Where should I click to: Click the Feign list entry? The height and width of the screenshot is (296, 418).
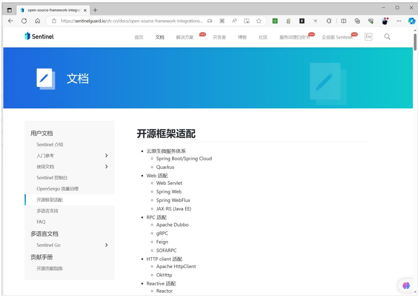pyautogui.click(x=162, y=241)
